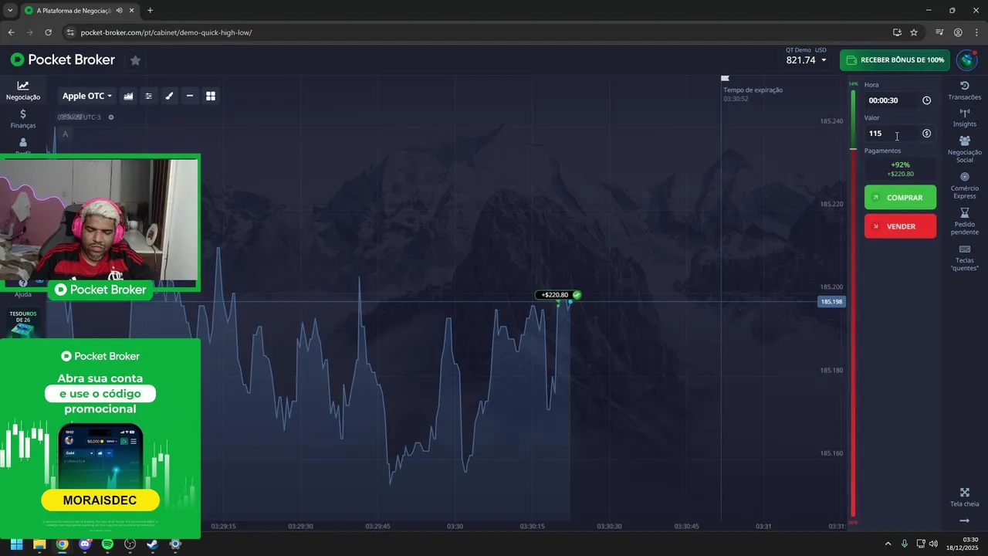The image size is (988, 556).
Task: Click the Valor amount input field
Action: point(900,134)
